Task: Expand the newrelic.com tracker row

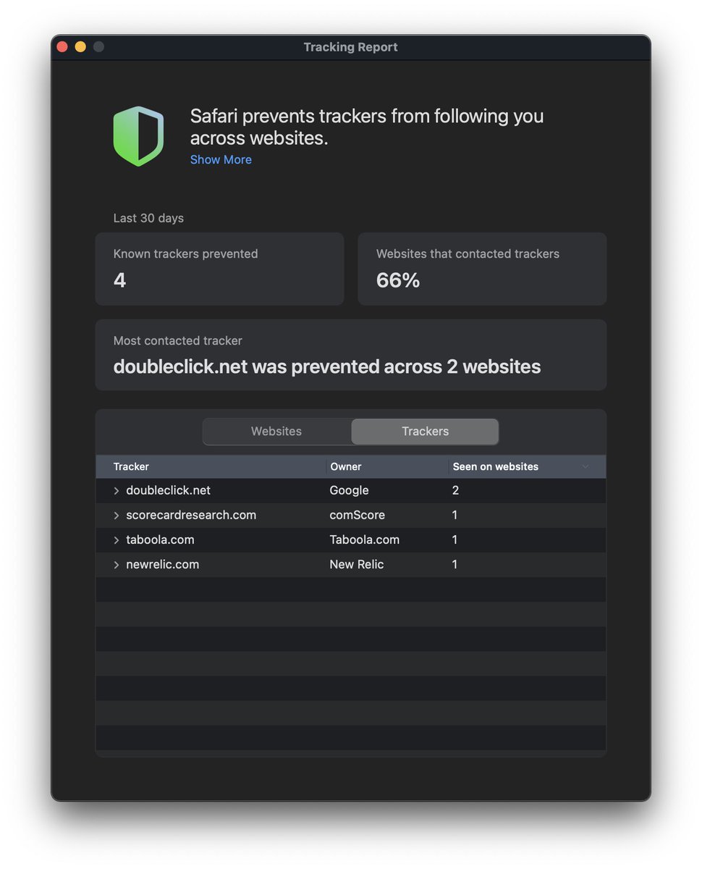Action: [117, 565]
